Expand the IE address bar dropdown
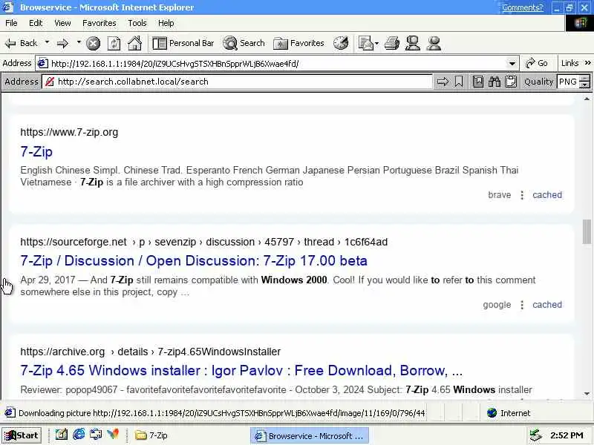 512,64
